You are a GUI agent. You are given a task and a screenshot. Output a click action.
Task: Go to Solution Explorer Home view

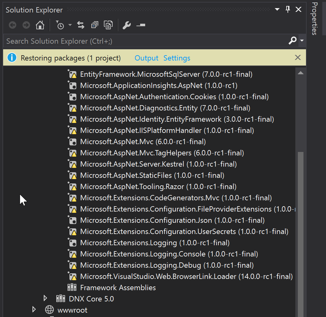(40, 25)
